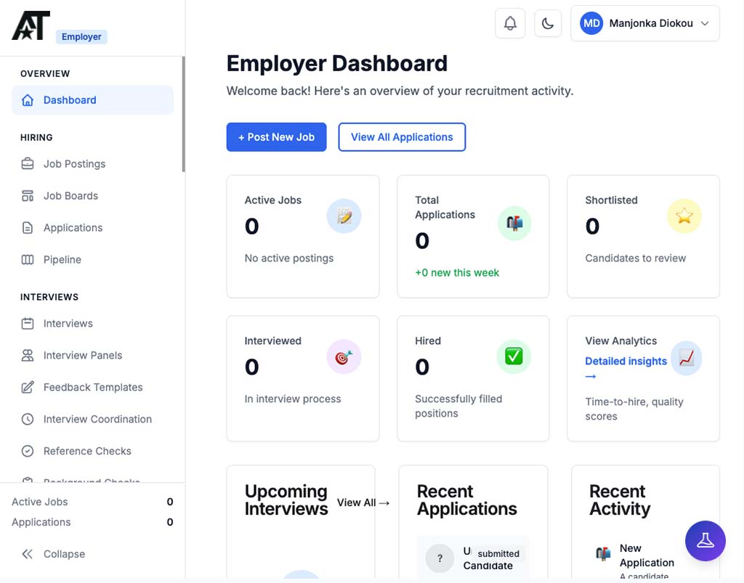Image resolution: width=744 pixels, height=583 pixels.
Task: Click the Interviewed target icon
Action: [x=344, y=357]
